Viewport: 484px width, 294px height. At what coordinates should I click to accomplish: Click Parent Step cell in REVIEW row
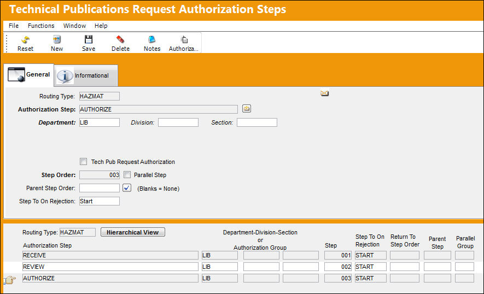click(438, 267)
